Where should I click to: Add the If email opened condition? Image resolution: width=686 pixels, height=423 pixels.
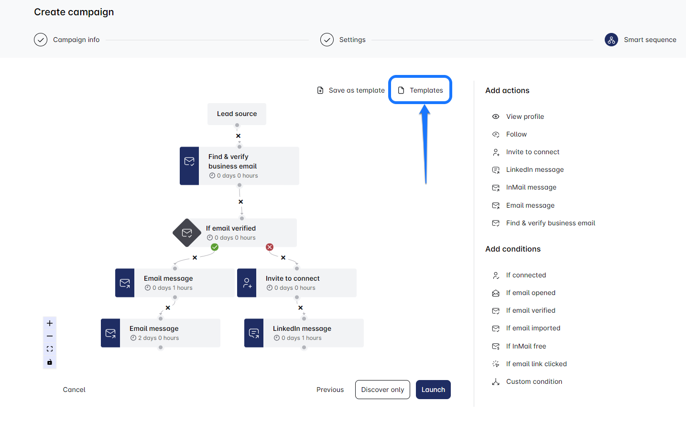coord(530,293)
